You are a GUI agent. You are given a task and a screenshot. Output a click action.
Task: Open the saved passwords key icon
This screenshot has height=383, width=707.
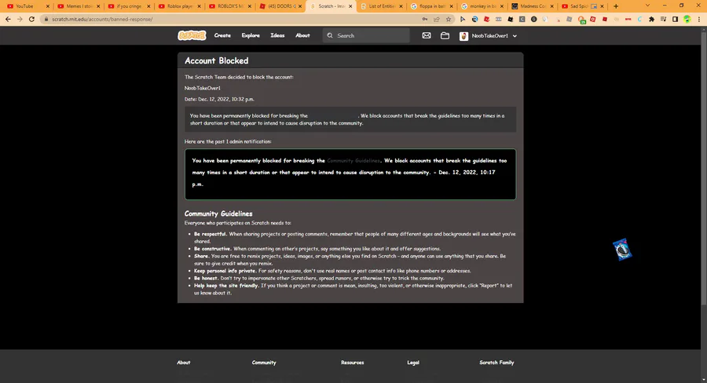pos(425,20)
